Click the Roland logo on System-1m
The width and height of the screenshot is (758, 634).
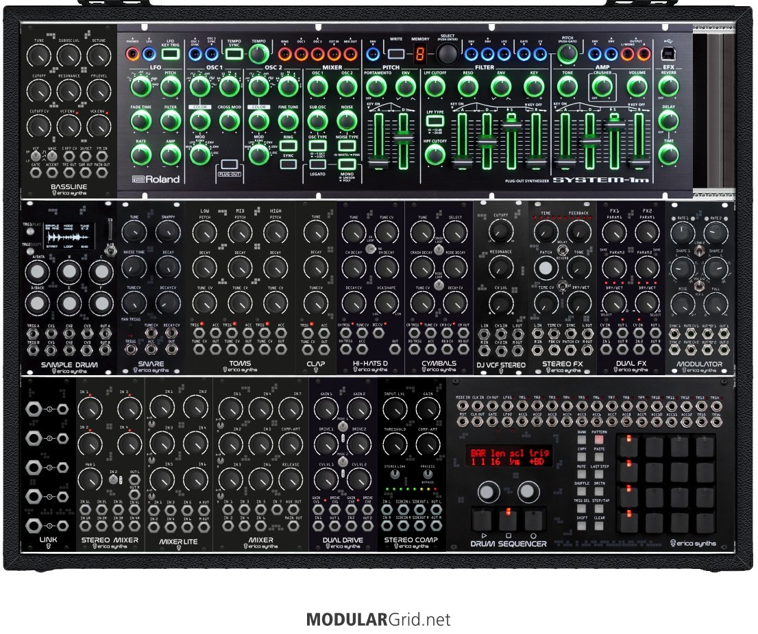pyautogui.click(x=156, y=179)
